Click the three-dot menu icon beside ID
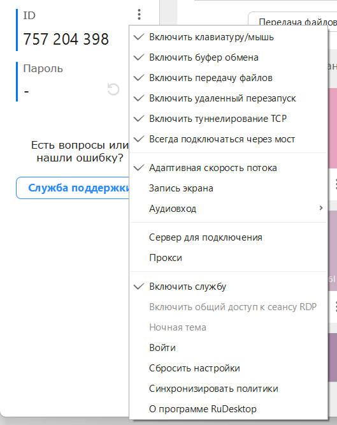This screenshot has width=337, height=425. 139,15
